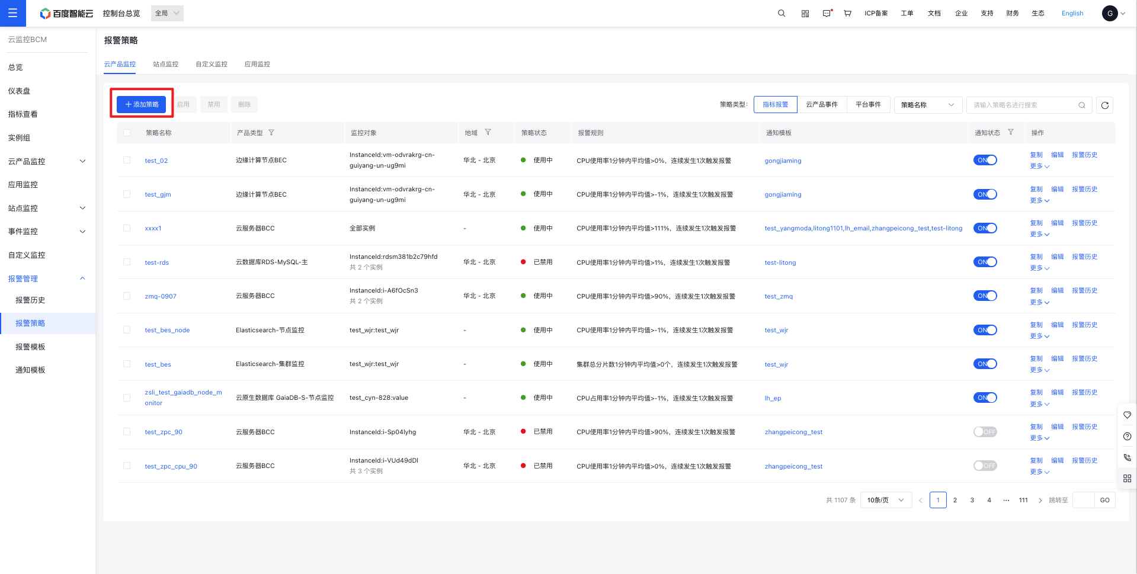
Task: Click the policy name search field
Action: (x=1029, y=105)
